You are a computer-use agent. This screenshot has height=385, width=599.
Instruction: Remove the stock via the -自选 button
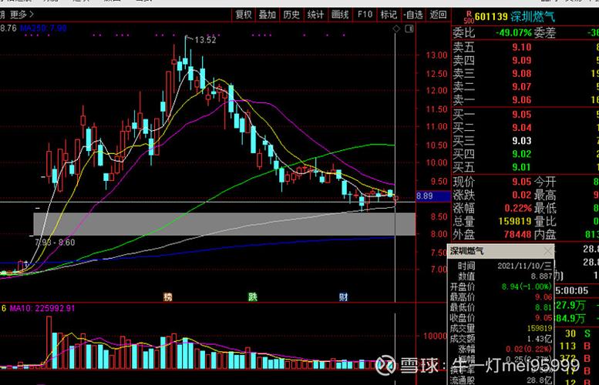[x=413, y=15]
